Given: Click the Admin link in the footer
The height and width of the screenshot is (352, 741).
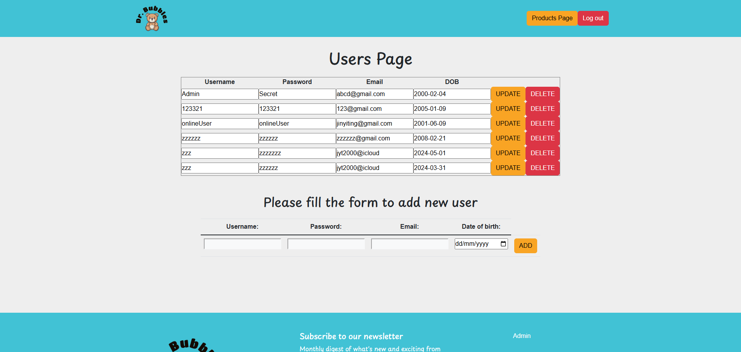Looking at the screenshot, I should 521,336.
